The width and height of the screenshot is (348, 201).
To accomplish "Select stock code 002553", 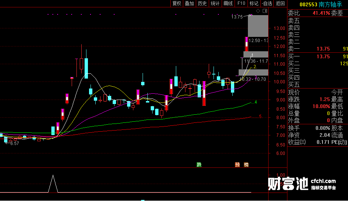I will pos(308,4).
